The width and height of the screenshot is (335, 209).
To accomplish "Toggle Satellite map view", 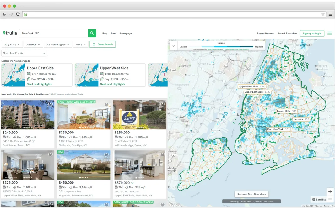I will click(x=319, y=199).
